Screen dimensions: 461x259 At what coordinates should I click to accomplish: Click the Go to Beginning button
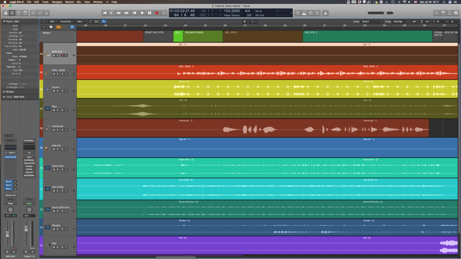click(105, 13)
